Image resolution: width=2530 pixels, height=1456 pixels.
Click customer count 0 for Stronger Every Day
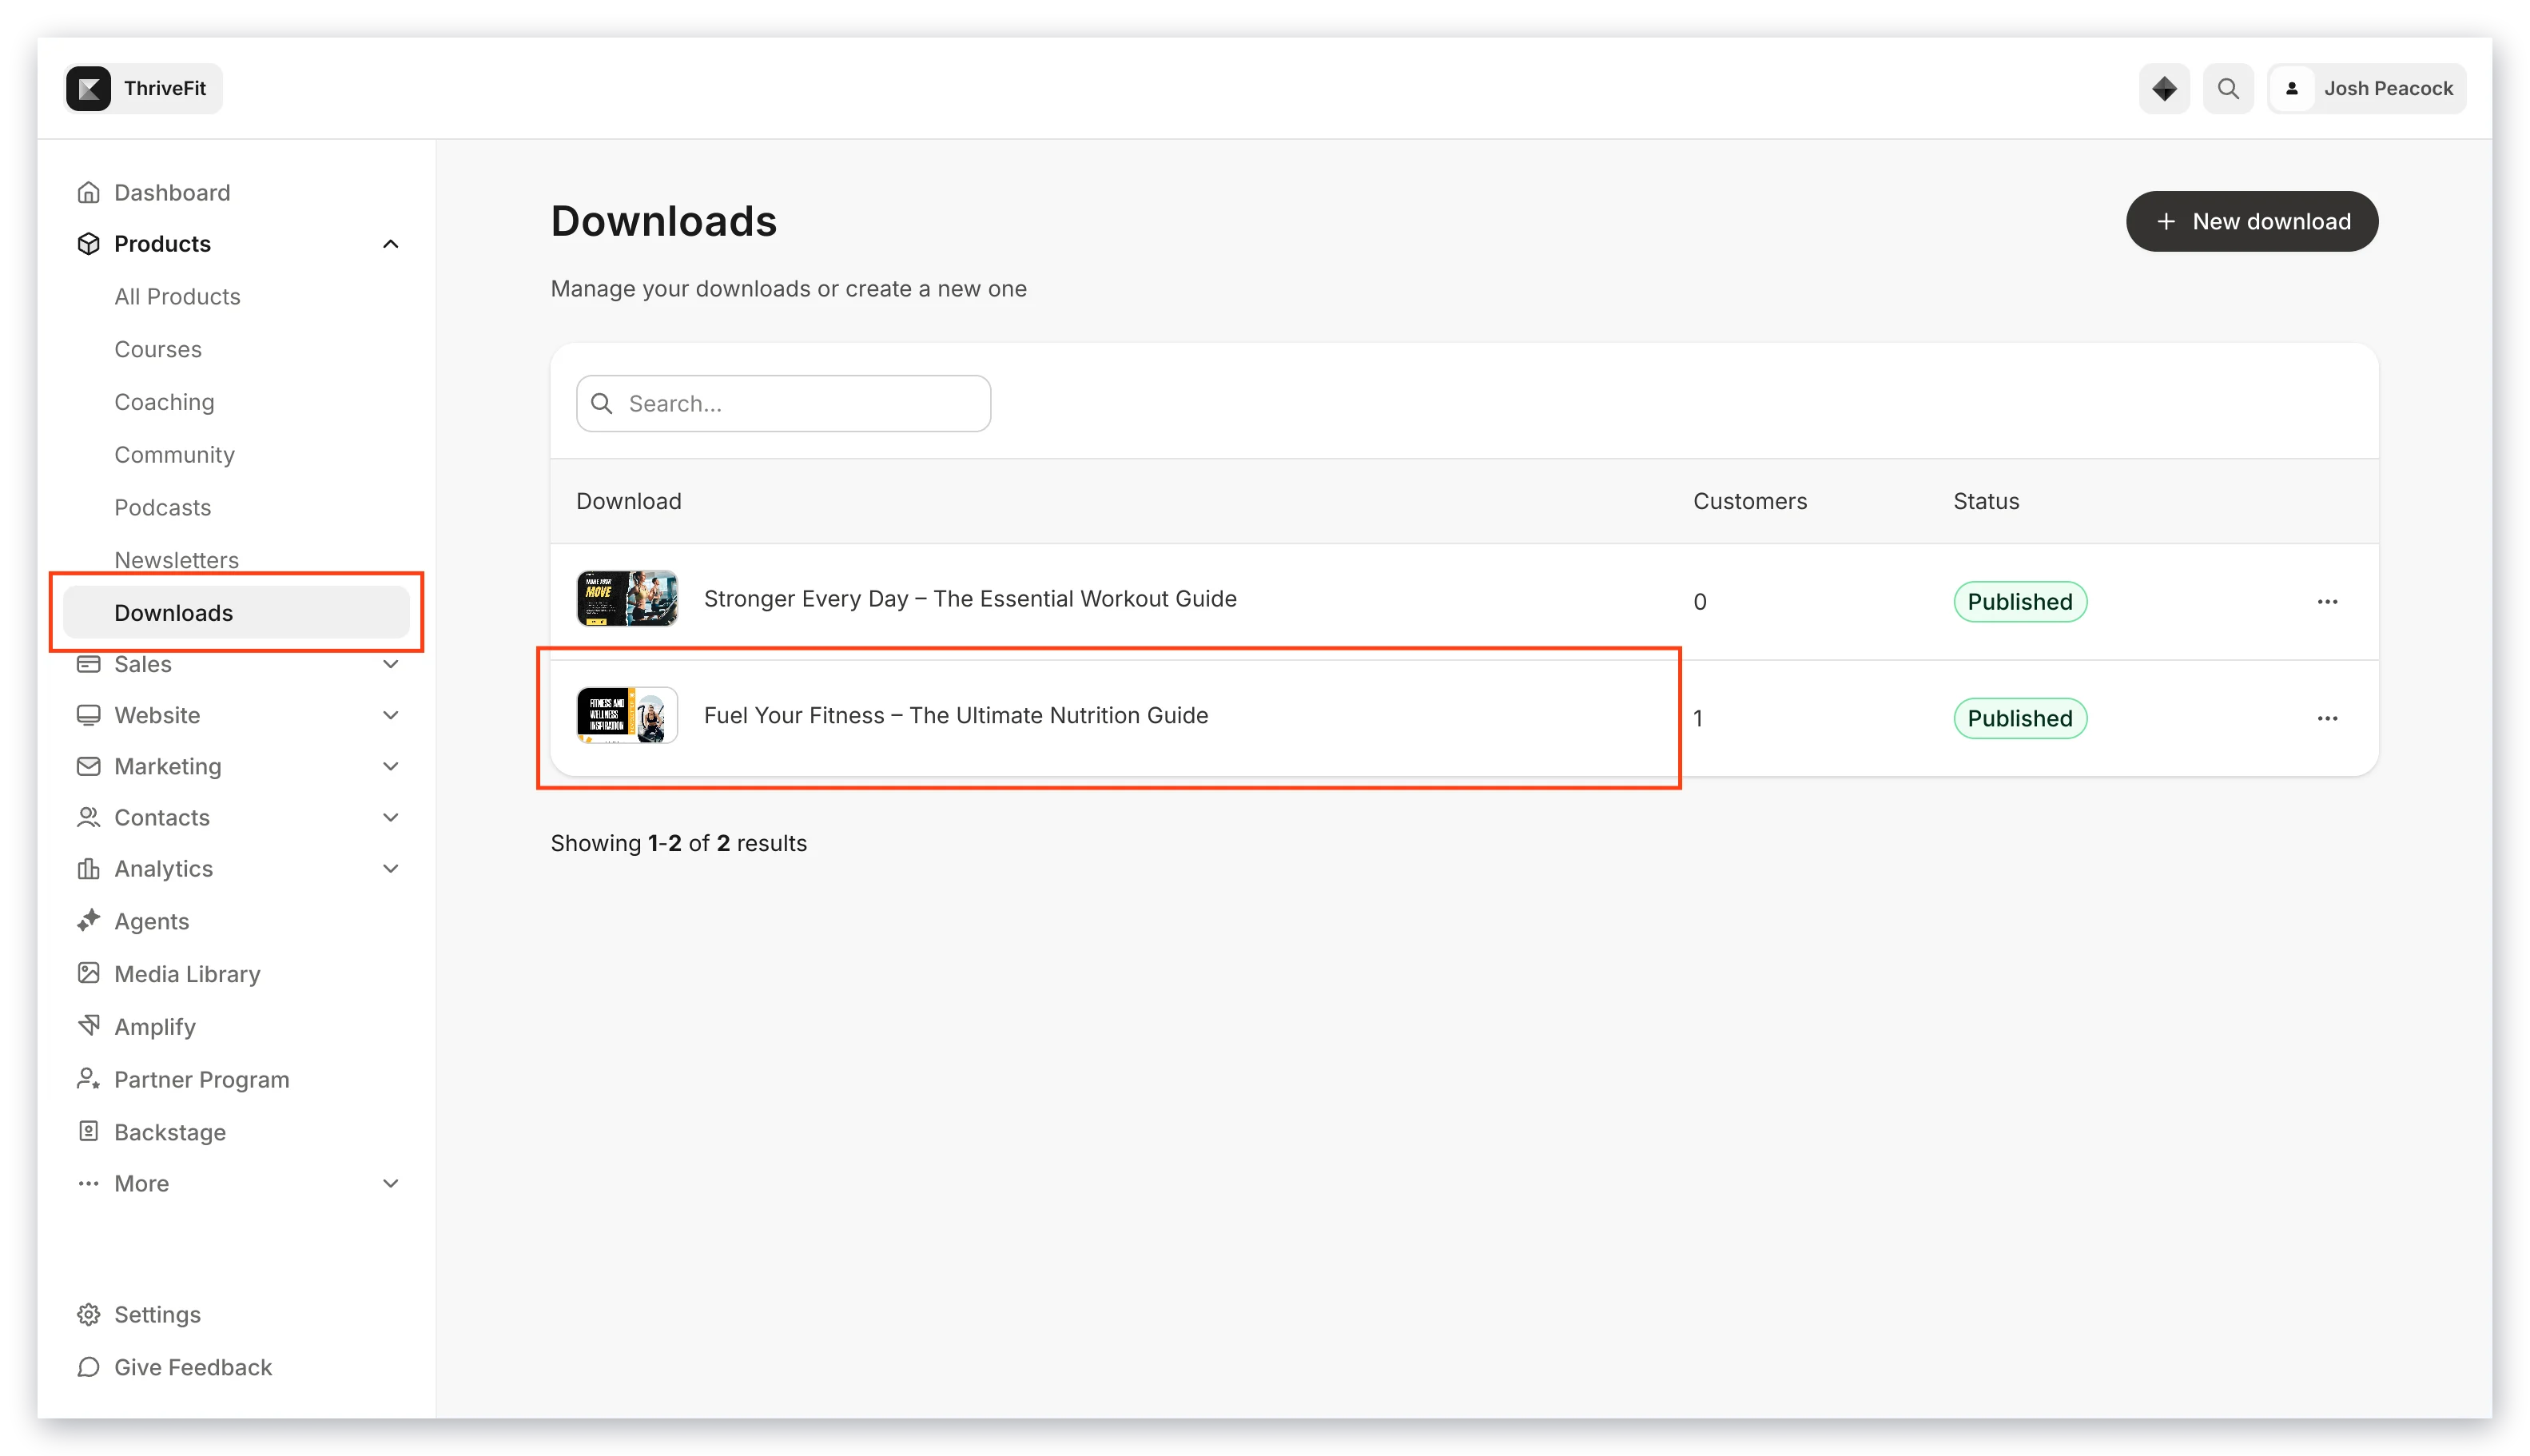click(1698, 601)
